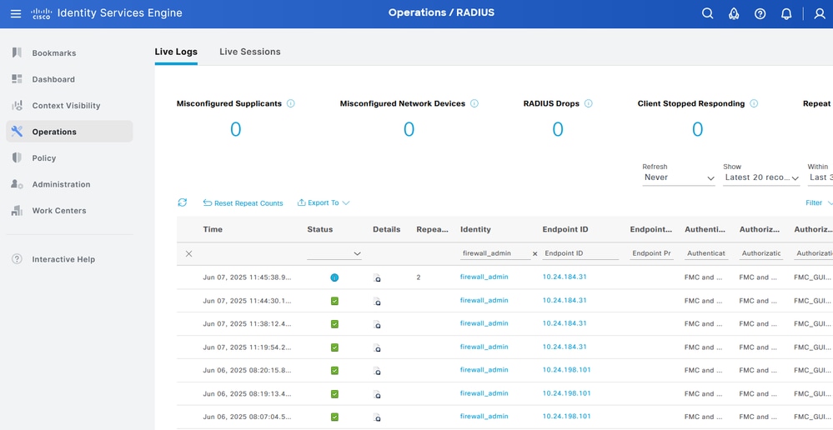The image size is (833, 430).
Task: Open details icon for 08:07:04 log
Action: pyautogui.click(x=377, y=417)
